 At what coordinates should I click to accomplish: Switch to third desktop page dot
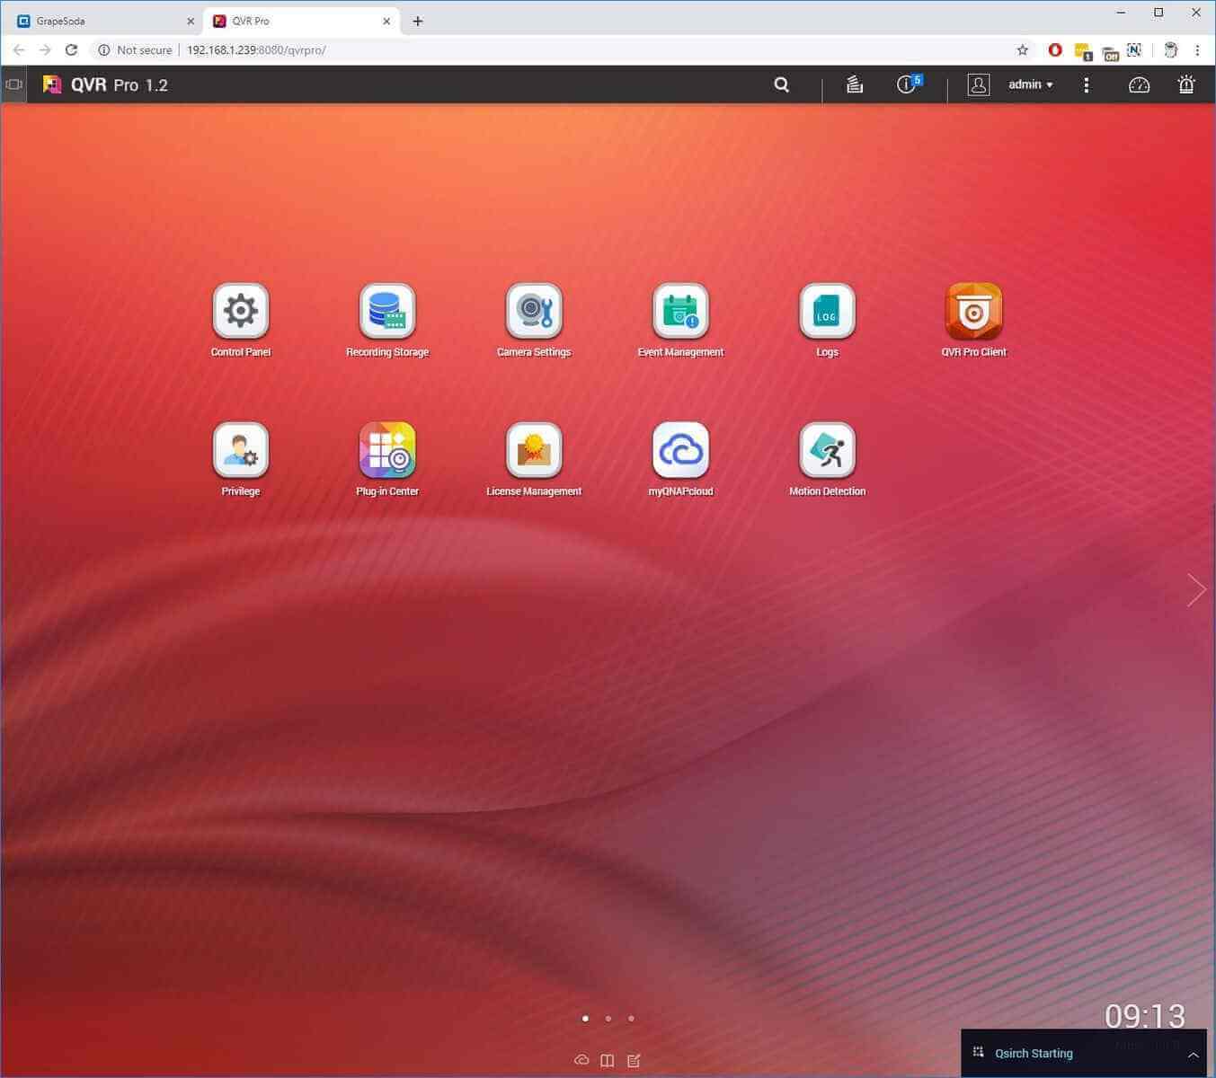[x=631, y=1019]
